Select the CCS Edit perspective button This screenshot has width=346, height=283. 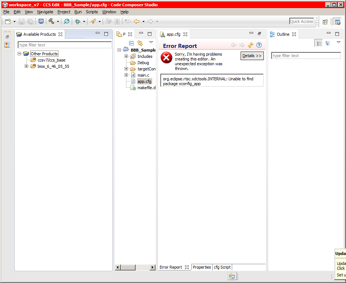click(x=338, y=22)
